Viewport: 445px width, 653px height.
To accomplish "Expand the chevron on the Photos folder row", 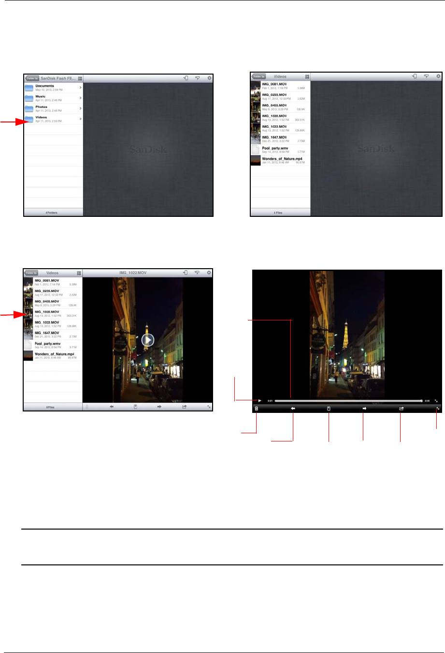I will 80,108.
